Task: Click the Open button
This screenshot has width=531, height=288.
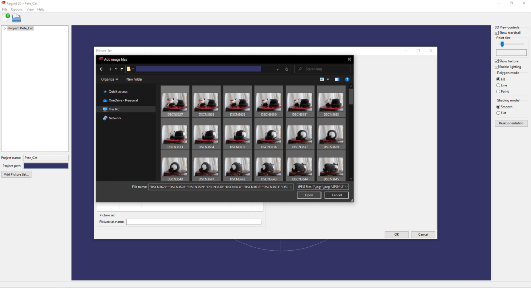Action: [309, 195]
